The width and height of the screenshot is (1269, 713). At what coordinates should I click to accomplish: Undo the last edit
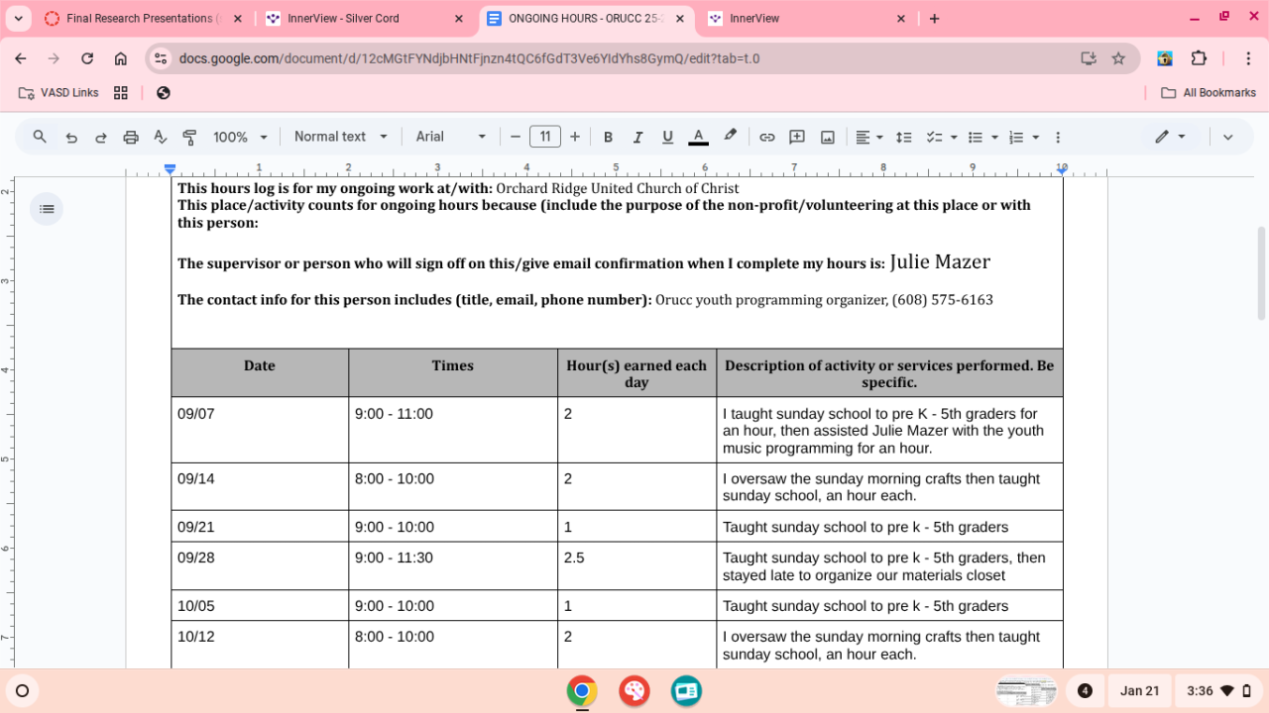point(71,137)
